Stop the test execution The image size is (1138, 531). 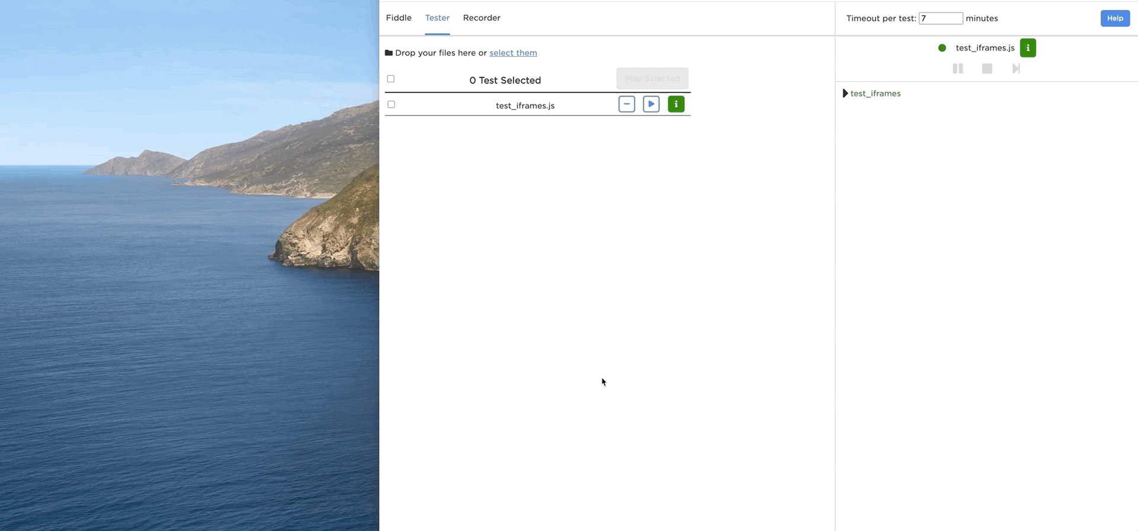[987, 69]
